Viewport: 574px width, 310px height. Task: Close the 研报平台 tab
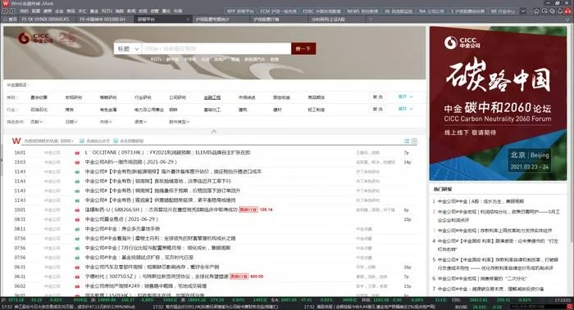[x=188, y=20]
